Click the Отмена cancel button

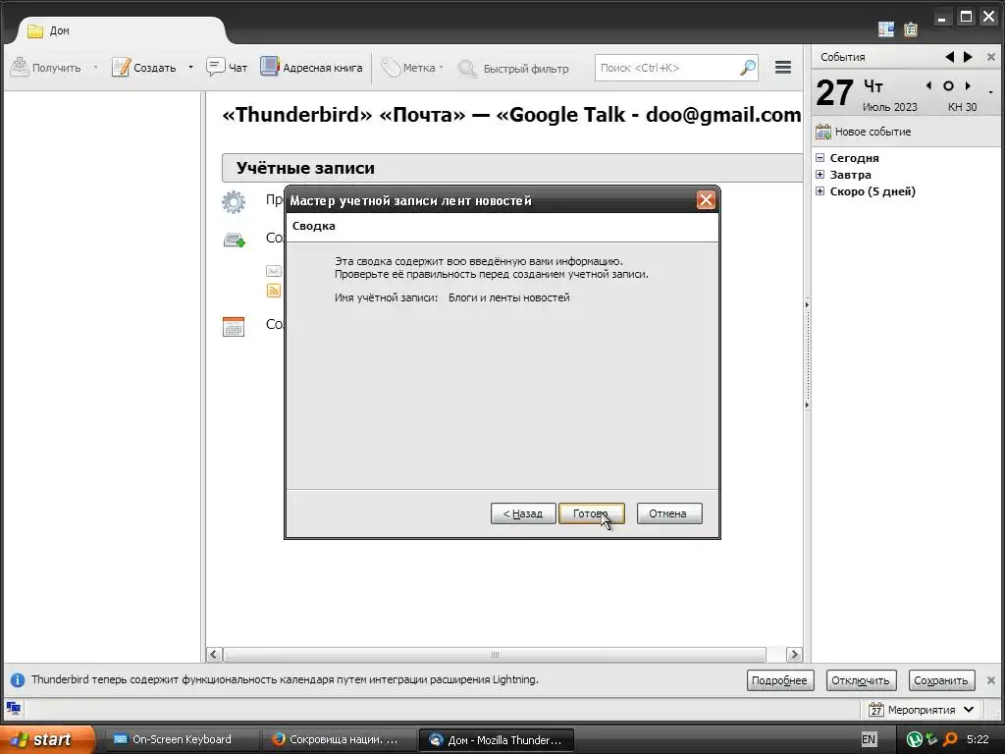coord(669,513)
